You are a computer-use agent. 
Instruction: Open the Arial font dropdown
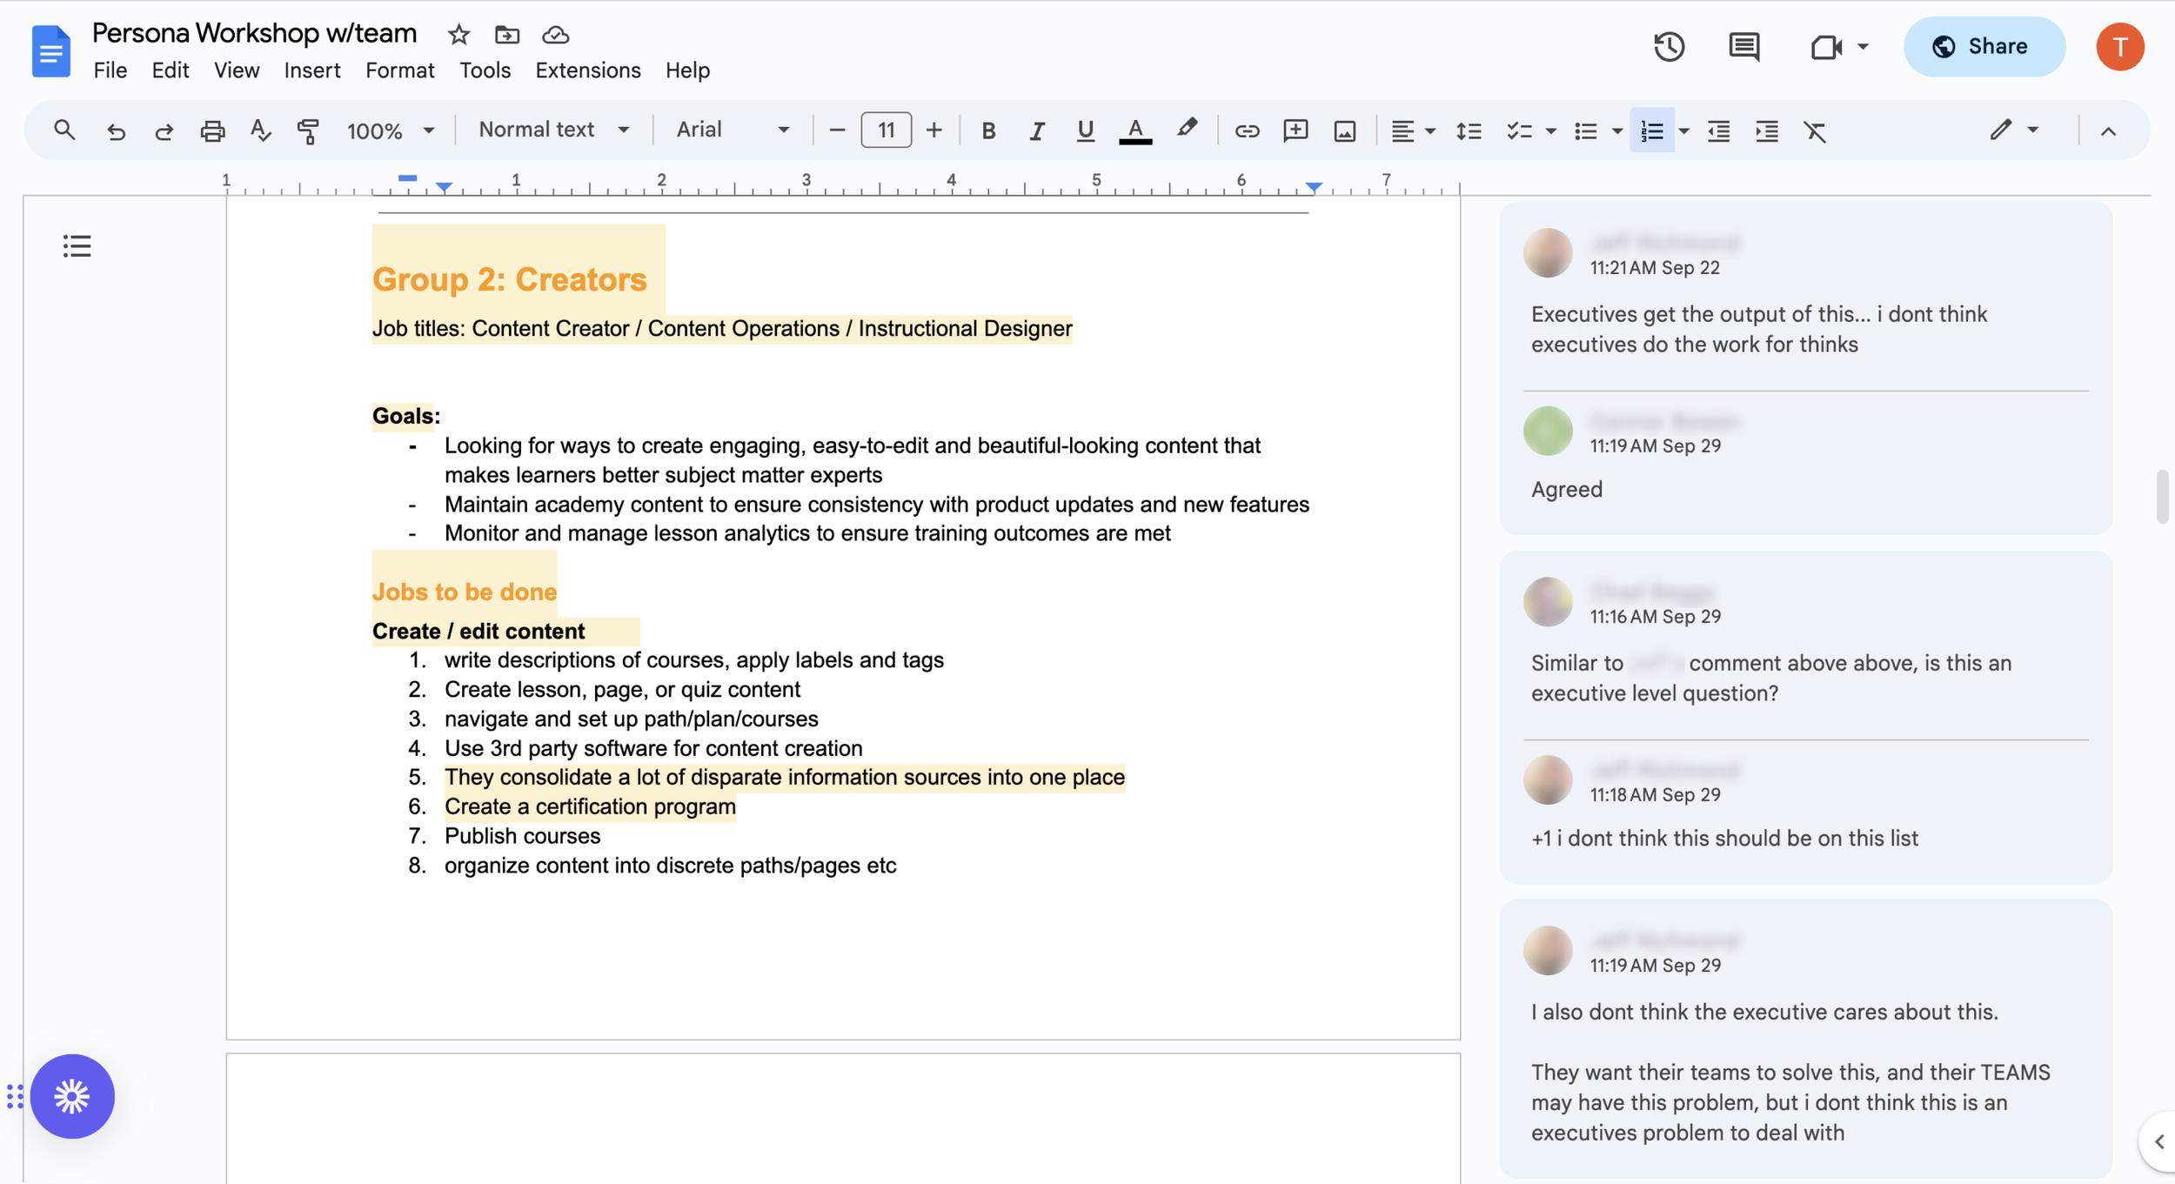[733, 130]
